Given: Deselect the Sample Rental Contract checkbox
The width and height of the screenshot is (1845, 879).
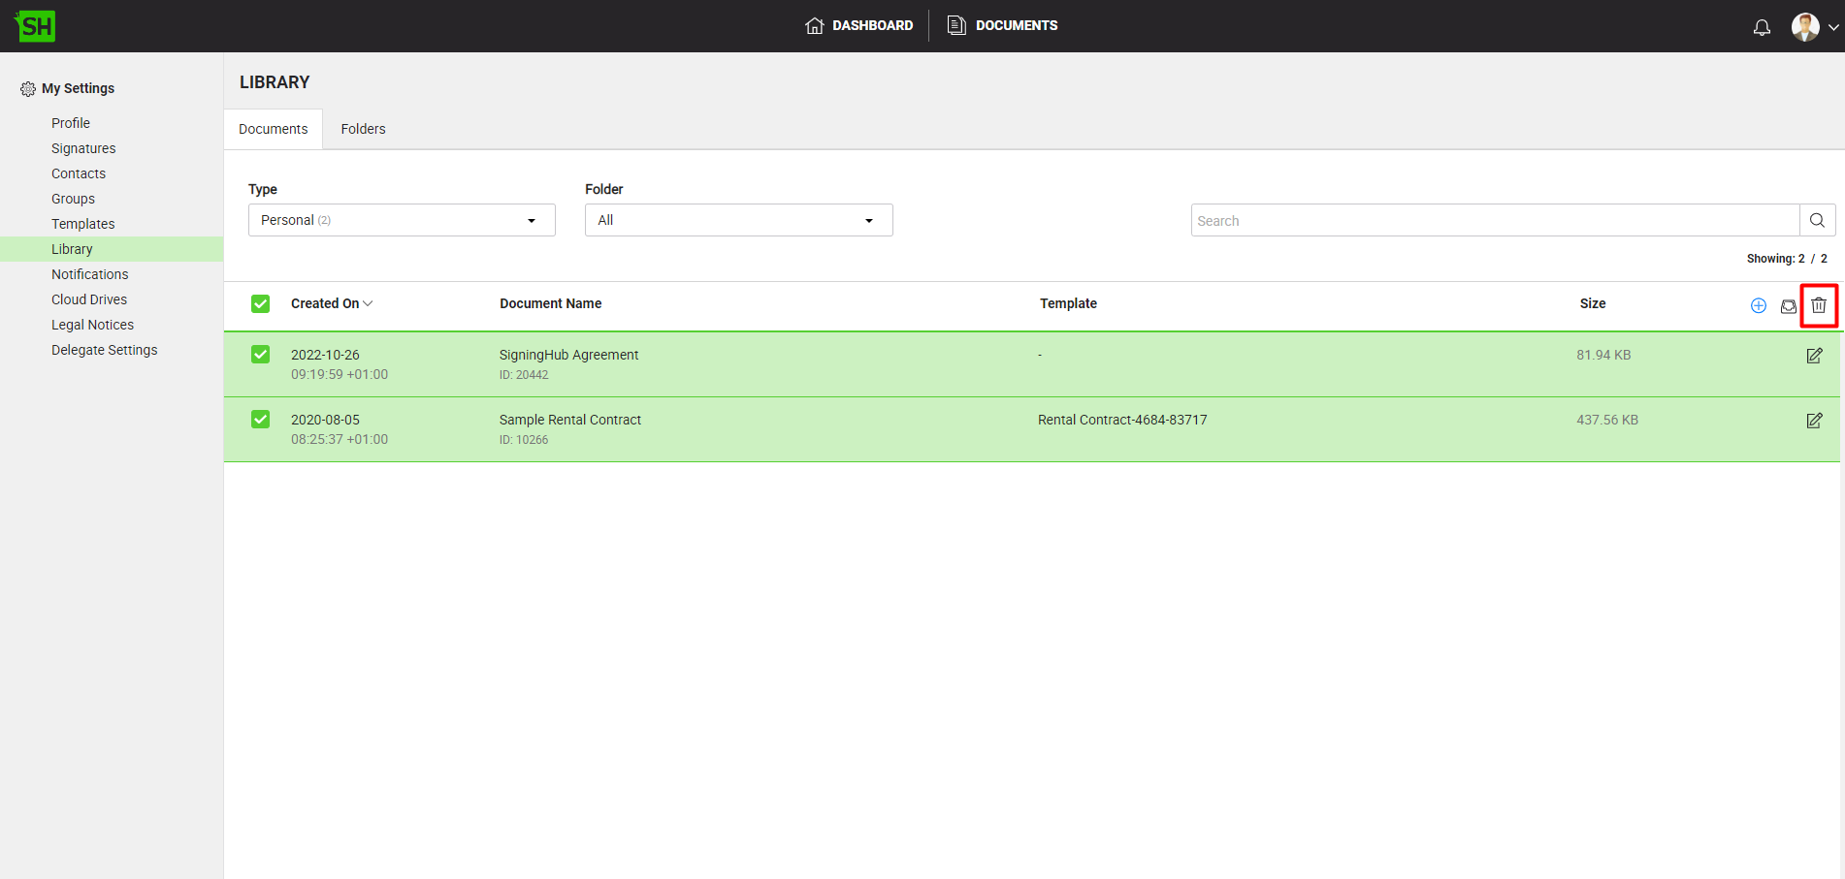Looking at the screenshot, I should (260, 420).
